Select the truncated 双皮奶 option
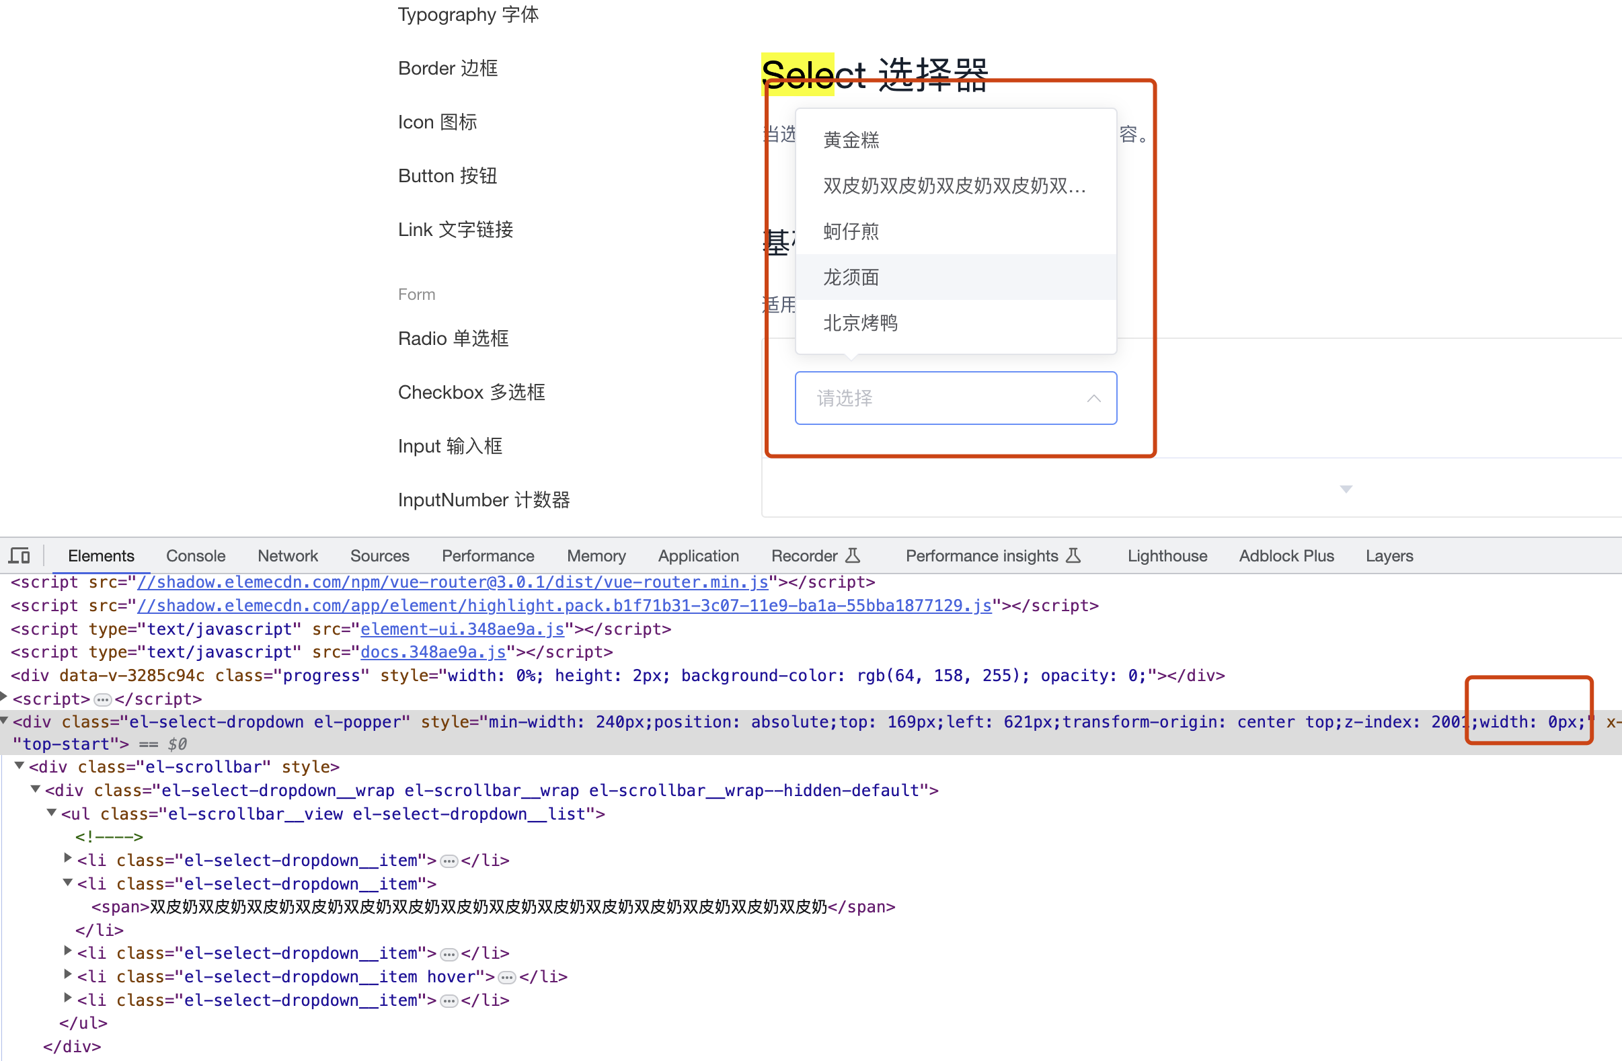The width and height of the screenshot is (1622, 1061). point(956,186)
